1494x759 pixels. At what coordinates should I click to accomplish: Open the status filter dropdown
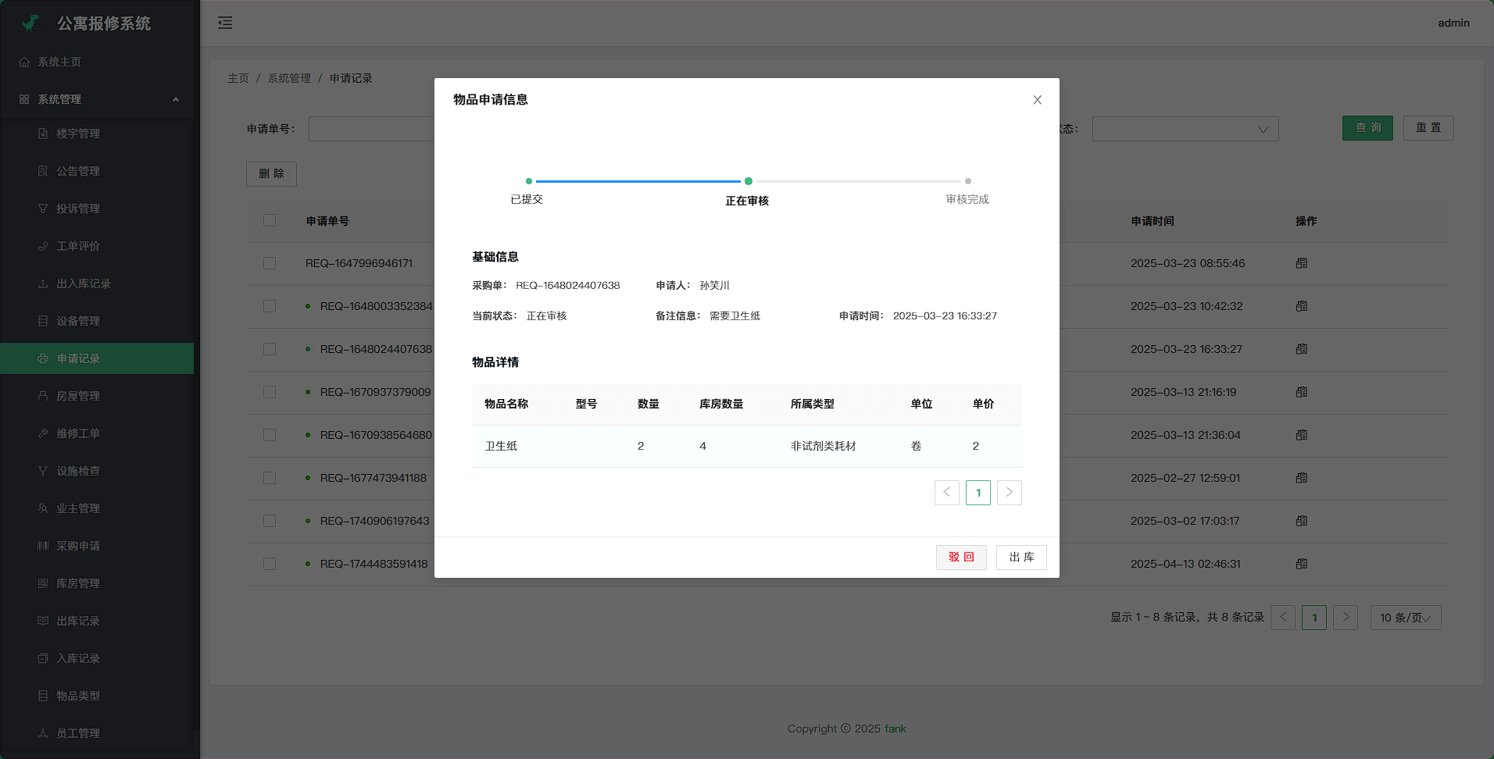[1185, 129]
